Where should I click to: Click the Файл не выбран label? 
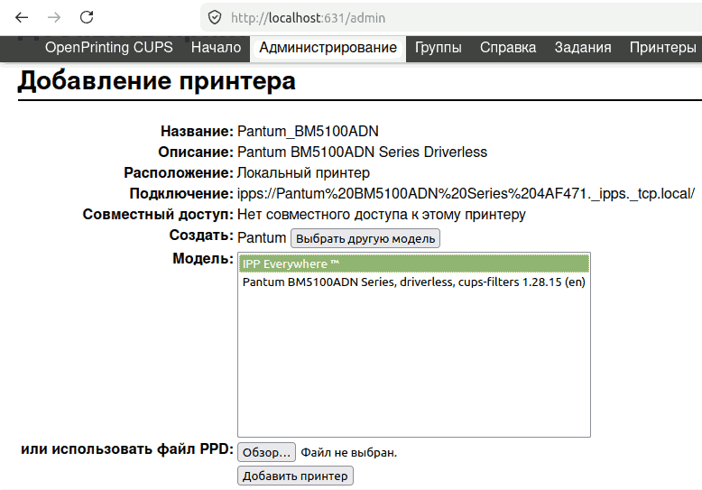(x=349, y=453)
